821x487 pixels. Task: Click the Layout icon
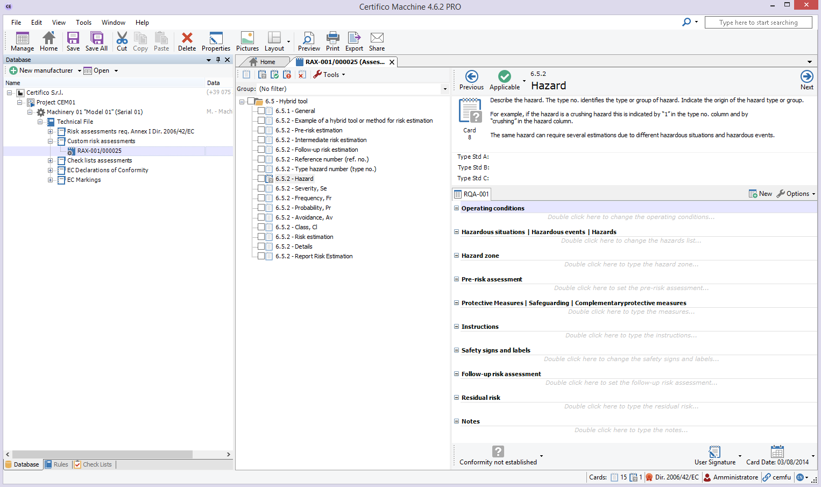(274, 38)
